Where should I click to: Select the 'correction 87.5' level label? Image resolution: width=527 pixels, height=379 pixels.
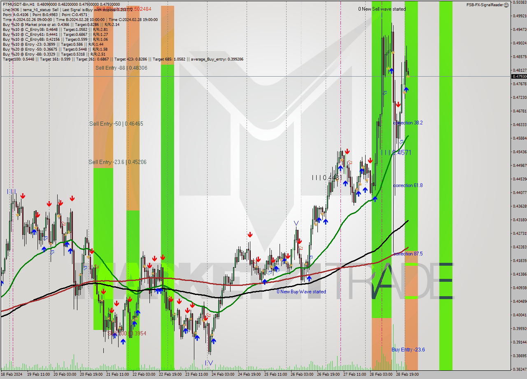point(408,254)
